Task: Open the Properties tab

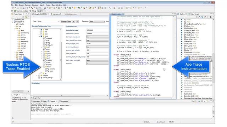Action: pyautogui.click(x=63, y=102)
